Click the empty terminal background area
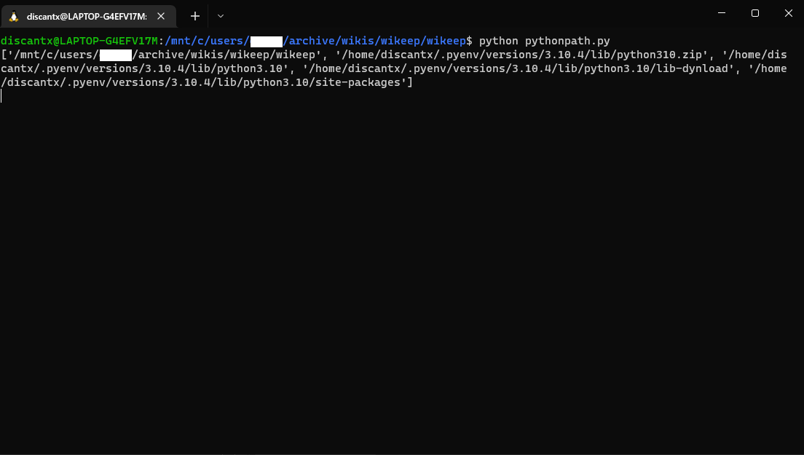The width and height of the screenshot is (804, 455). pyautogui.click(x=401, y=255)
